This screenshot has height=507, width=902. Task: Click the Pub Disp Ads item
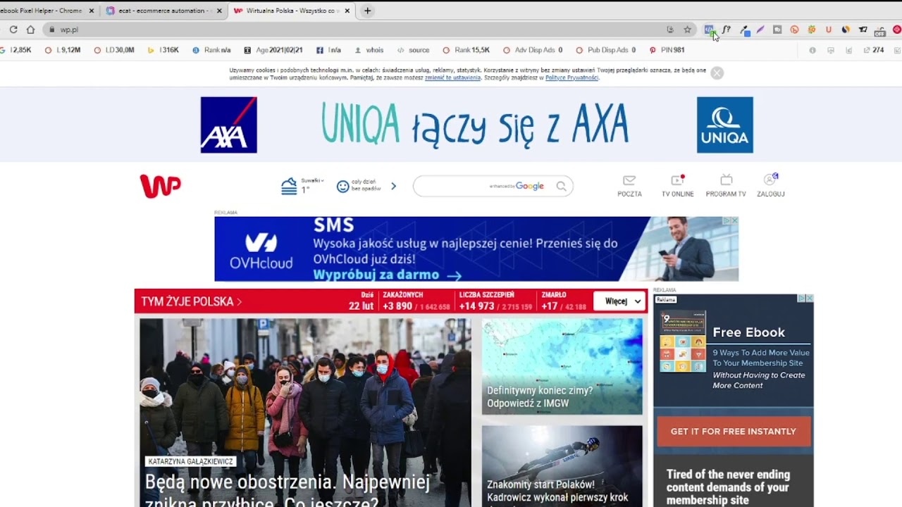click(x=606, y=50)
